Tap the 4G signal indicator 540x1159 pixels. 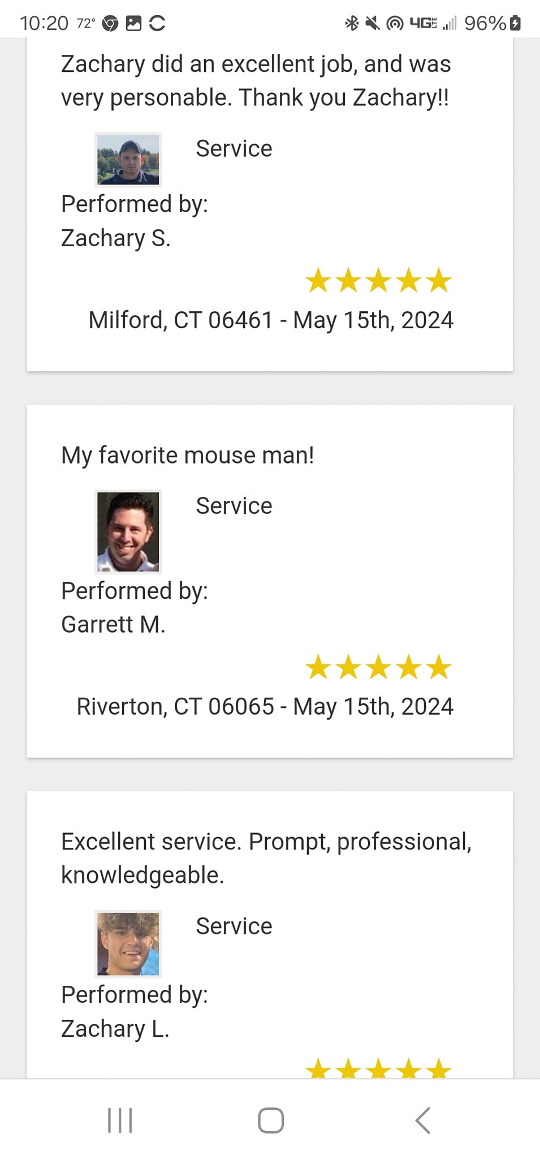tap(424, 23)
